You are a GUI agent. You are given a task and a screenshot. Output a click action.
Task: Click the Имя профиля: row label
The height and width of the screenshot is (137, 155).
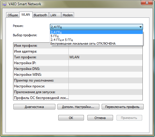pos(26,46)
